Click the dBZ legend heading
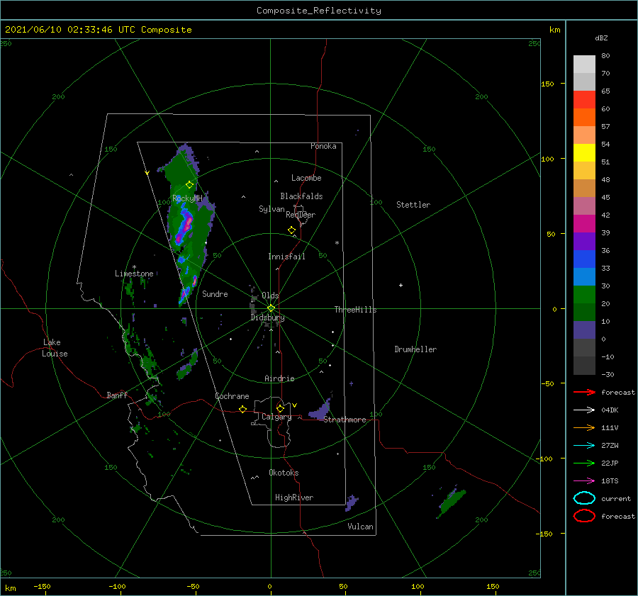This screenshot has width=638, height=596. (x=601, y=38)
